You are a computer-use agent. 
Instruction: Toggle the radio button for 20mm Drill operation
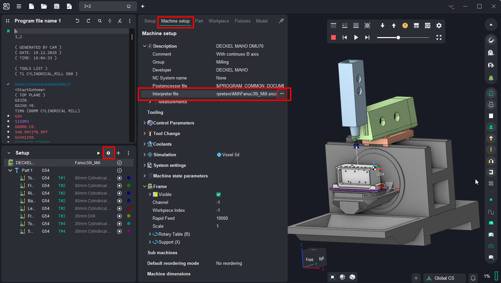coord(119,216)
